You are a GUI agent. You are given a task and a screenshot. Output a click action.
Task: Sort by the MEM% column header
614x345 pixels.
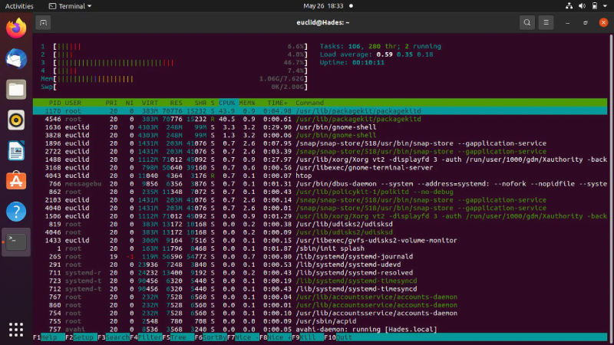pos(246,103)
